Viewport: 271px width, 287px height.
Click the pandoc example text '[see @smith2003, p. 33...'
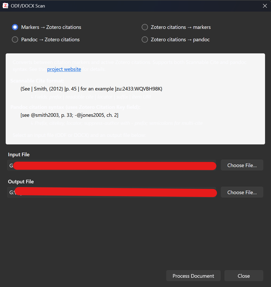pos(69,115)
